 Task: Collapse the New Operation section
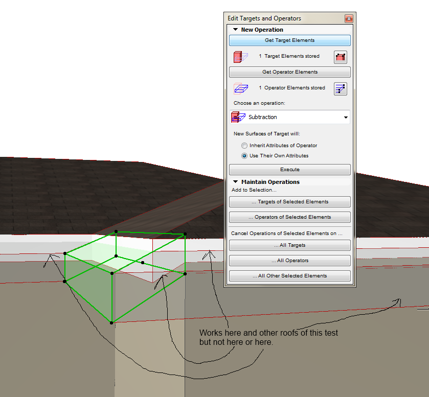[235, 30]
